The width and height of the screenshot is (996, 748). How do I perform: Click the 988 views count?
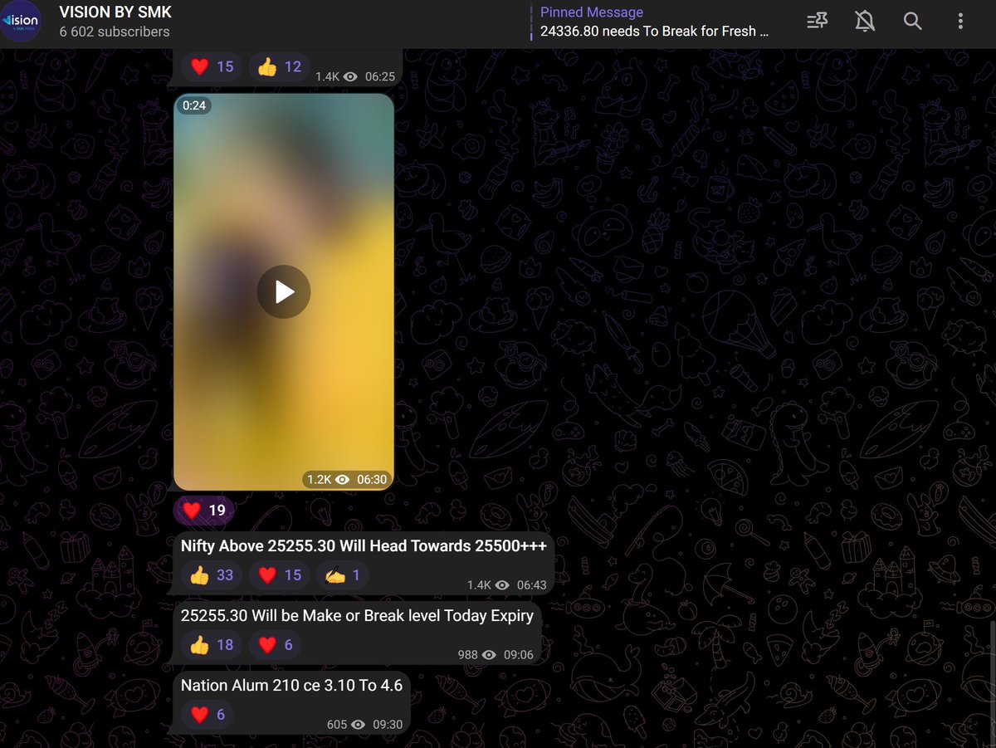pyautogui.click(x=468, y=655)
